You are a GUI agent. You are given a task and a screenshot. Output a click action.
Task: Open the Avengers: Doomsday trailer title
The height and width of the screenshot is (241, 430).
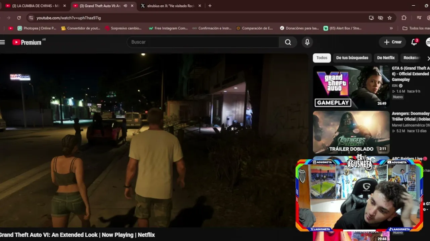coord(411,116)
